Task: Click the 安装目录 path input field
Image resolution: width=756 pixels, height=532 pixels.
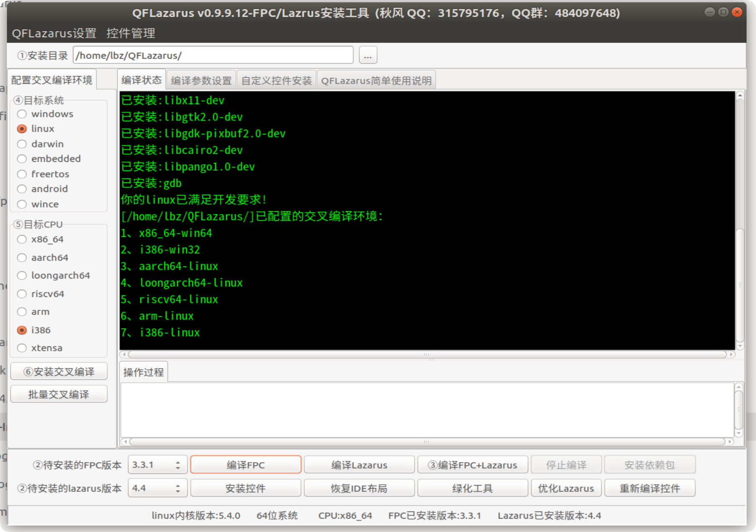Action: tap(213, 55)
